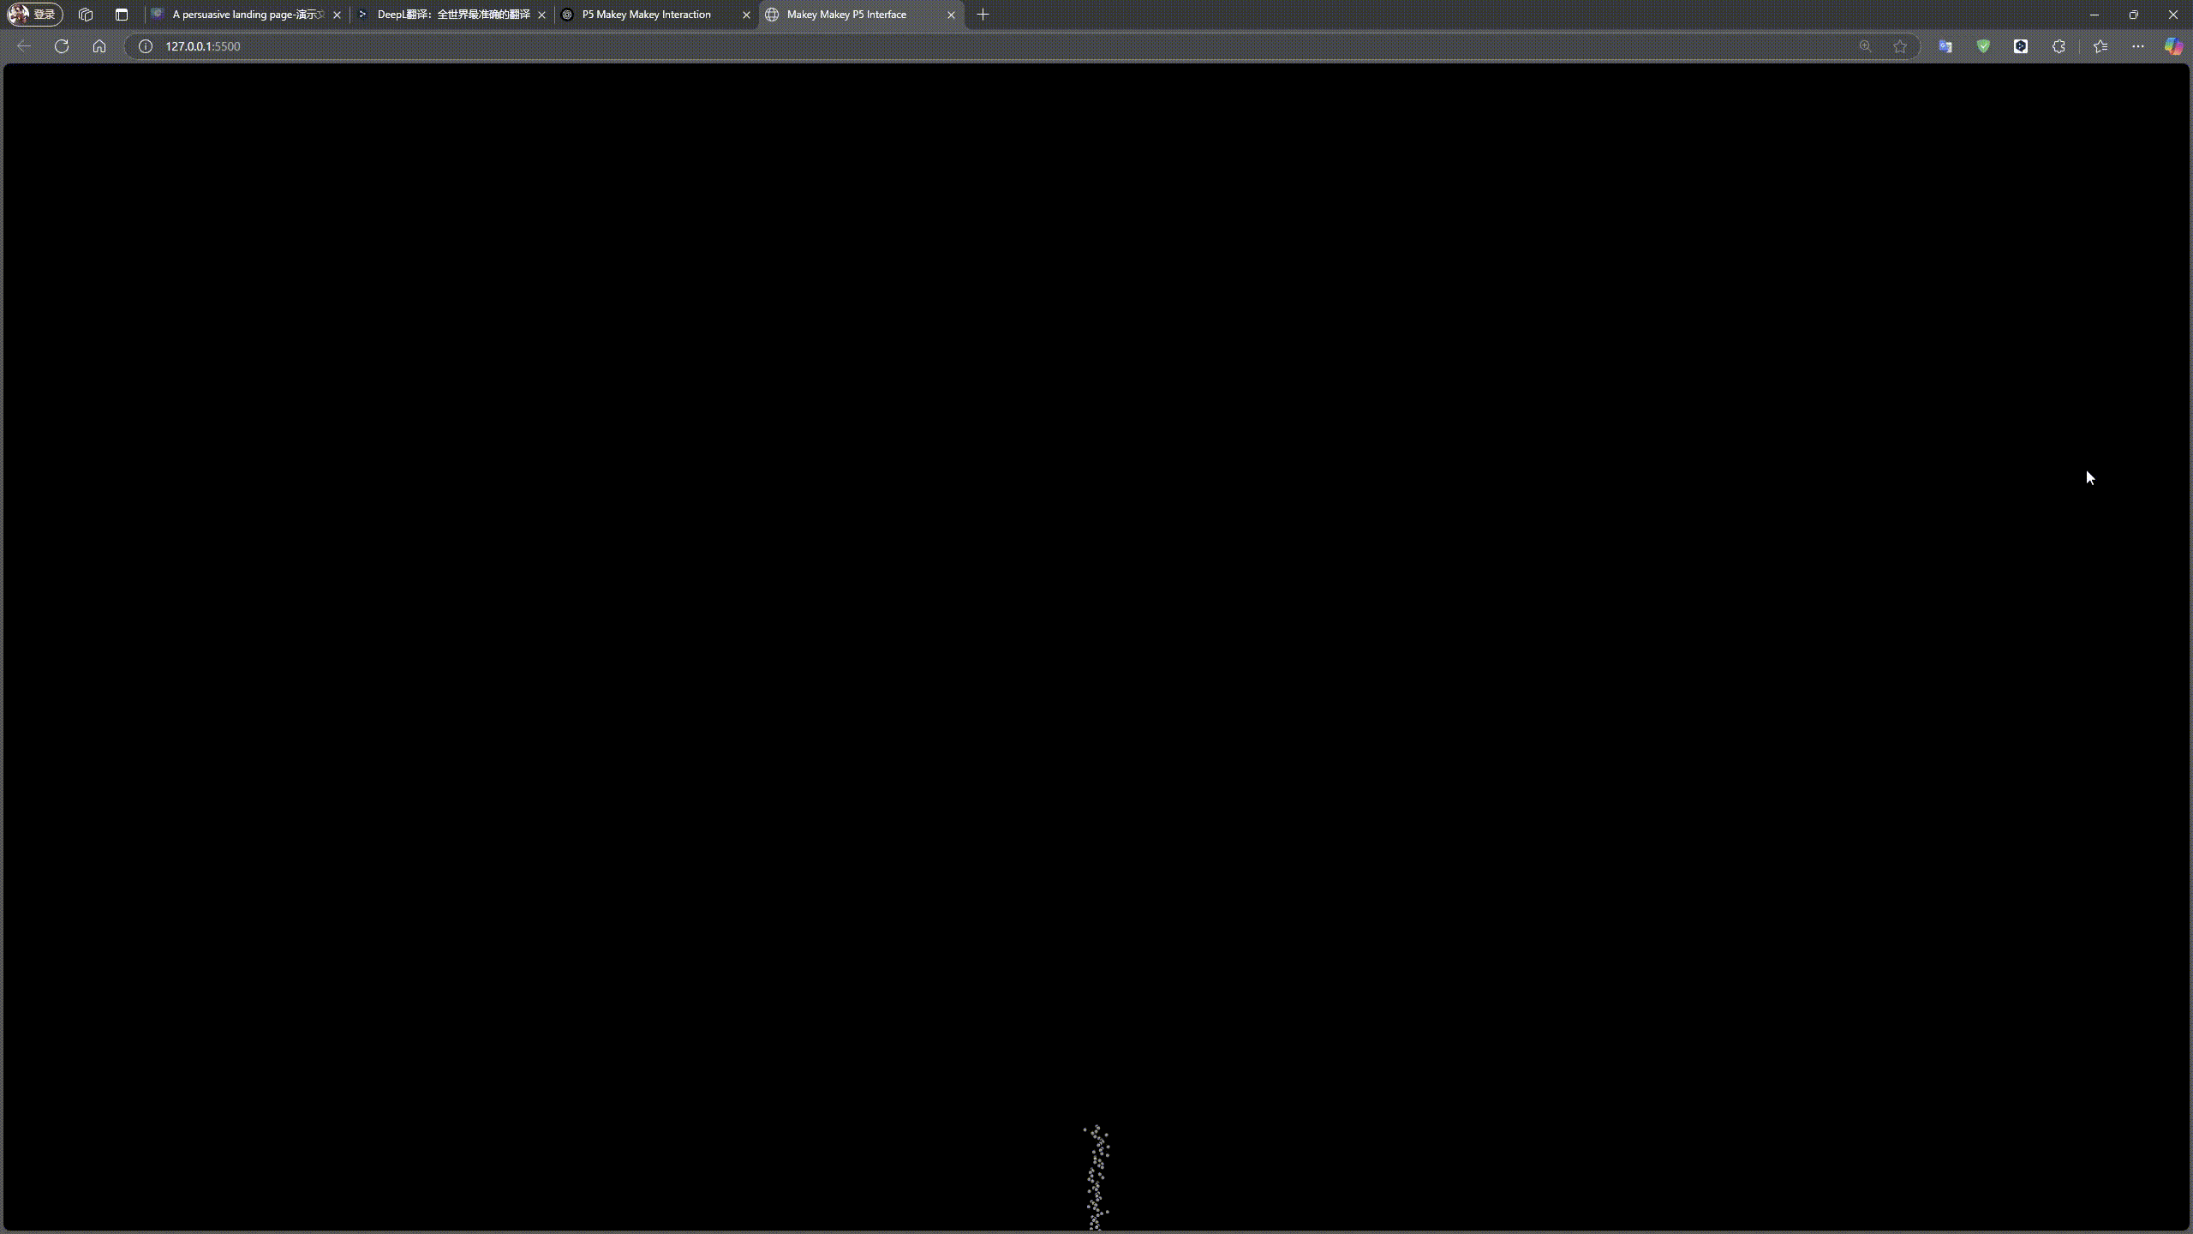Open the favorites list icon
Image resolution: width=2193 pixels, height=1234 pixels.
click(2100, 46)
